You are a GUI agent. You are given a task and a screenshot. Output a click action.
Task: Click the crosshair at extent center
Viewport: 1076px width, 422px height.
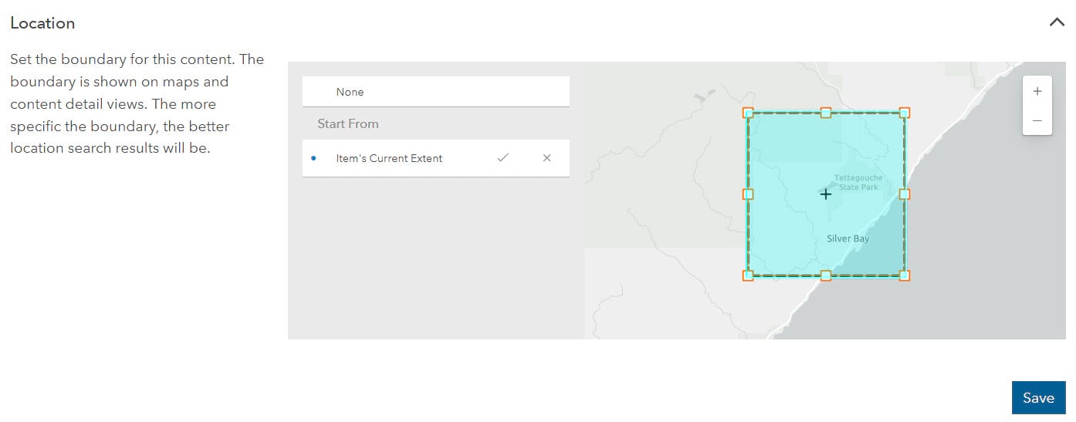(826, 194)
